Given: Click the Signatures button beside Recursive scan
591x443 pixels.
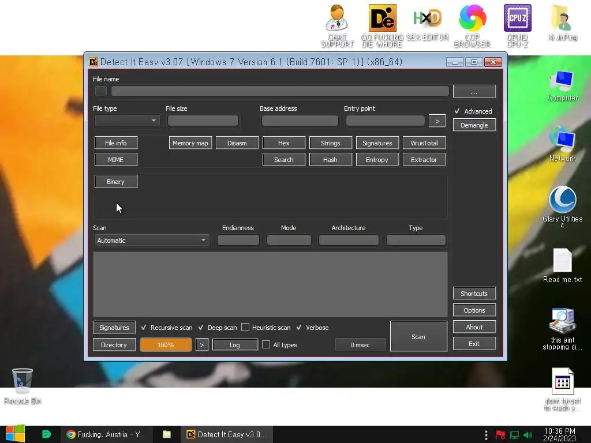Looking at the screenshot, I should (x=114, y=328).
